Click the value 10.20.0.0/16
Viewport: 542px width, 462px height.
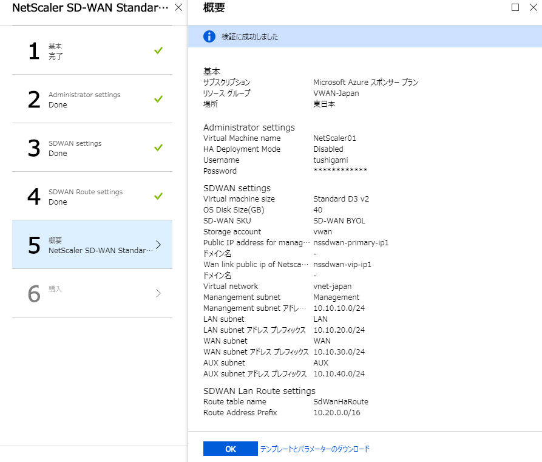(x=337, y=413)
